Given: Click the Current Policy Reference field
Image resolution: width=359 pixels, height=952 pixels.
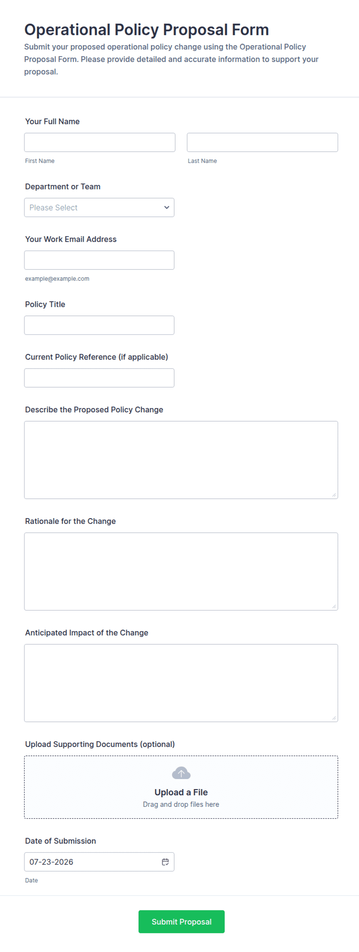Looking at the screenshot, I should pyautogui.click(x=99, y=378).
